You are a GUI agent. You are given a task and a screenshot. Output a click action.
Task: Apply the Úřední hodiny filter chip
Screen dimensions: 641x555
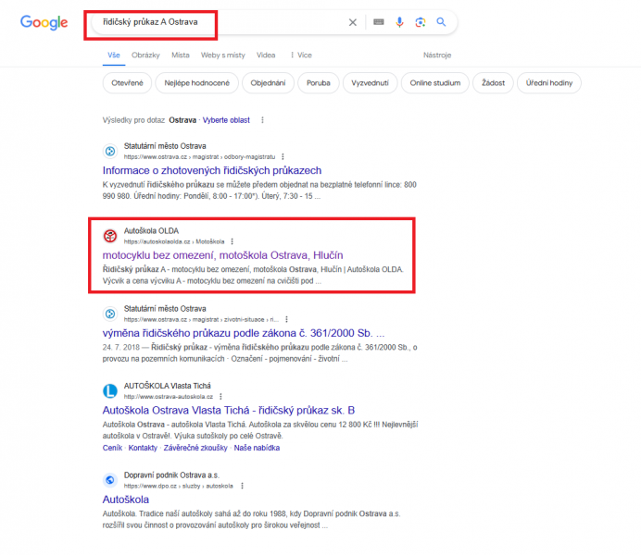tap(549, 83)
